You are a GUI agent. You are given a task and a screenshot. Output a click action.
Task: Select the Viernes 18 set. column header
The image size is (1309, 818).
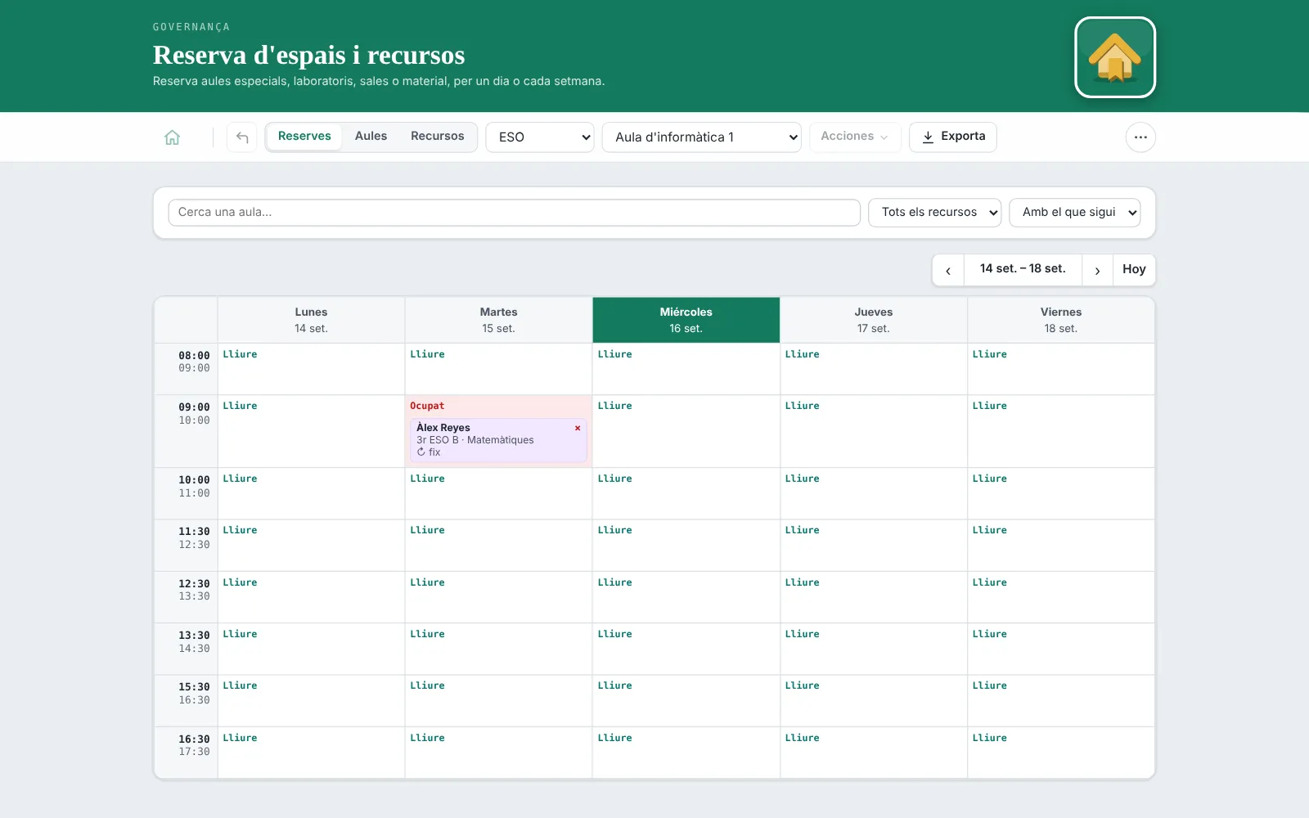pos(1061,320)
